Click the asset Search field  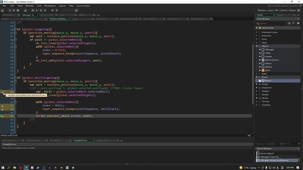(273, 23)
